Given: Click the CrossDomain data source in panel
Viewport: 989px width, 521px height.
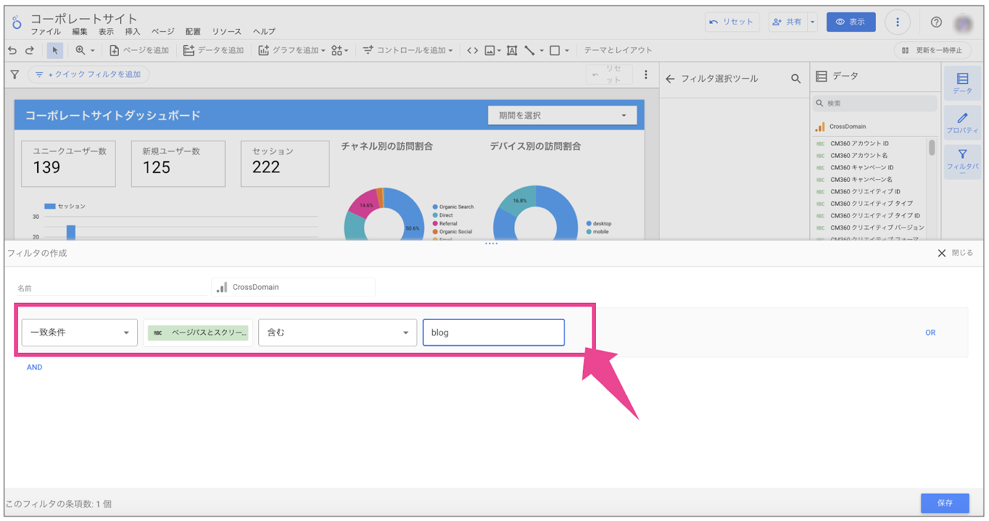Looking at the screenshot, I should pos(847,127).
